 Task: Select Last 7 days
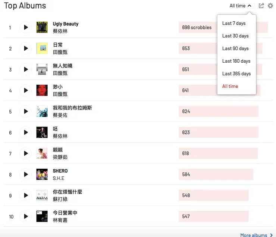(x=234, y=23)
